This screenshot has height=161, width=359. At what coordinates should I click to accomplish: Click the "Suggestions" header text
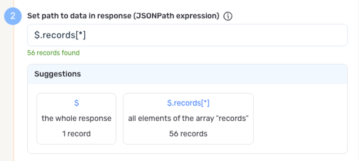[x=57, y=74]
